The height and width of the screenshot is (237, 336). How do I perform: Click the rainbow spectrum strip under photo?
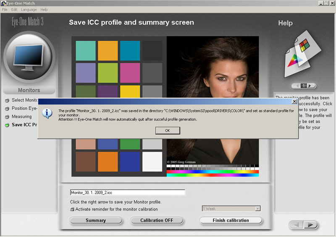(213, 173)
